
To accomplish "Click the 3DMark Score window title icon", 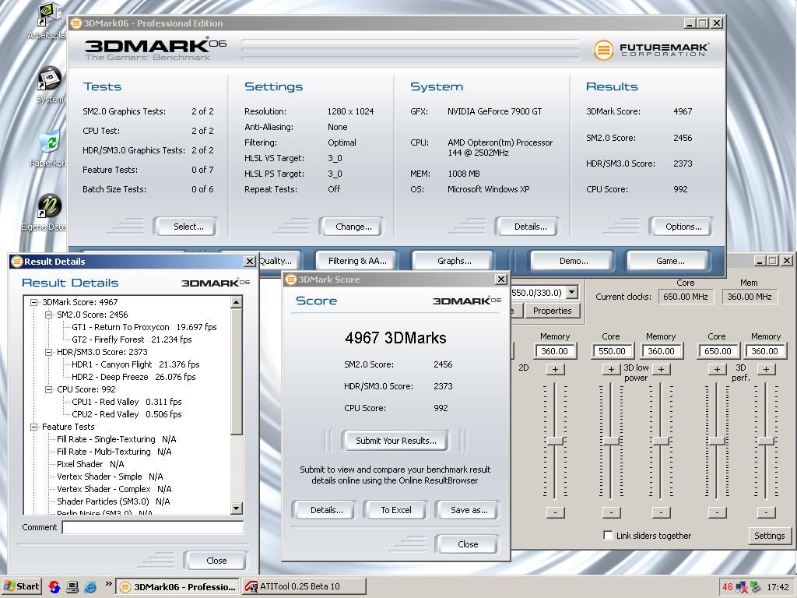I will click(x=291, y=280).
